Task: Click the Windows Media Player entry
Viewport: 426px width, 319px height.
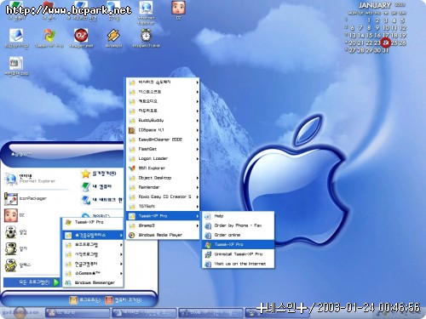Action: pos(163,235)
